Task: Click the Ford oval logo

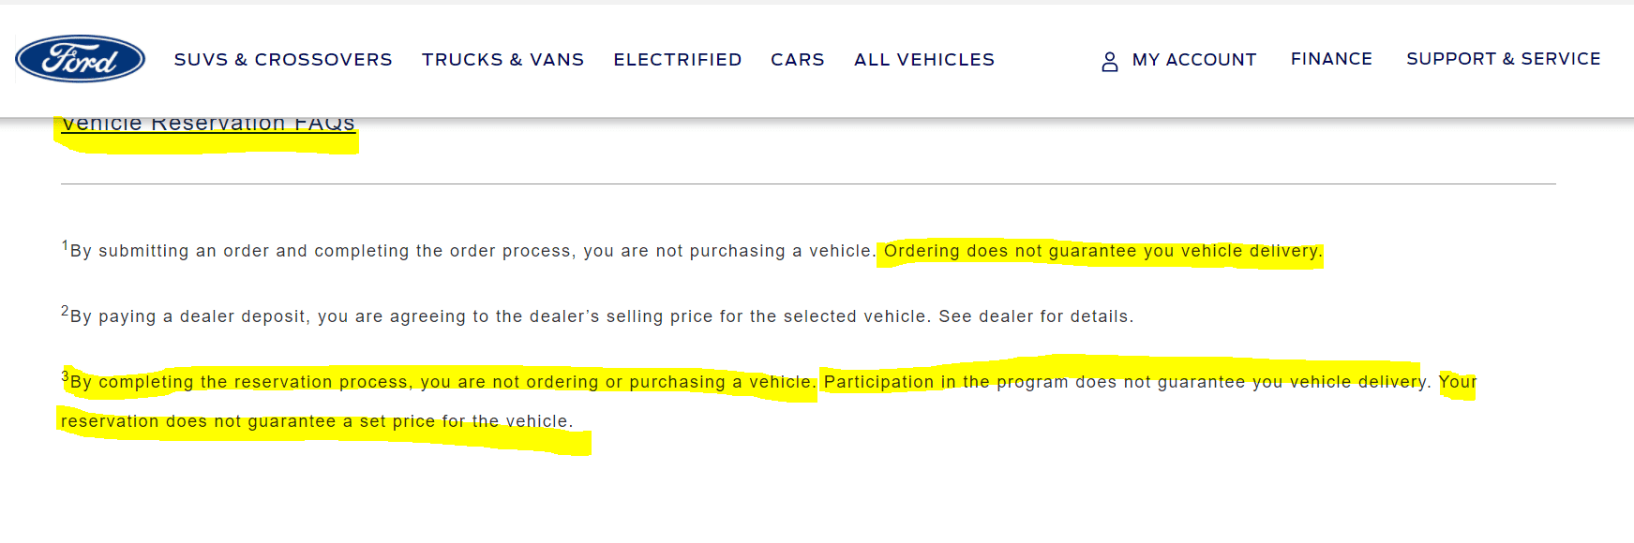Action: 81,59
